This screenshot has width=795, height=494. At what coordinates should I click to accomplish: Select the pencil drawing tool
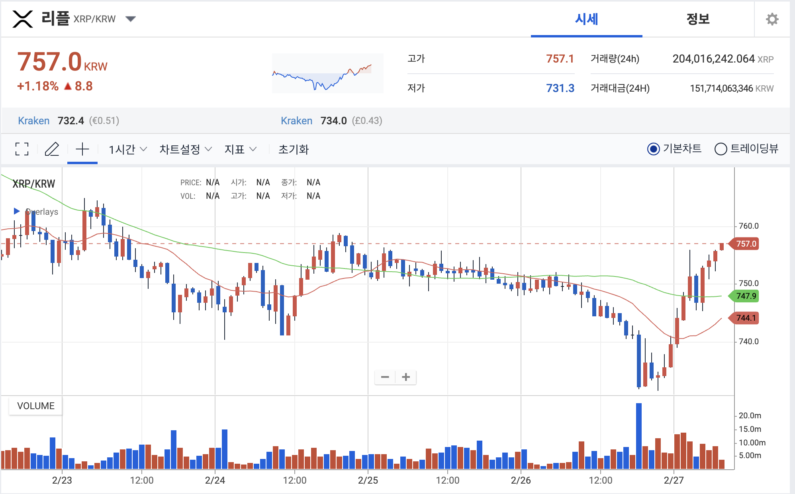[x=52, y=149]
